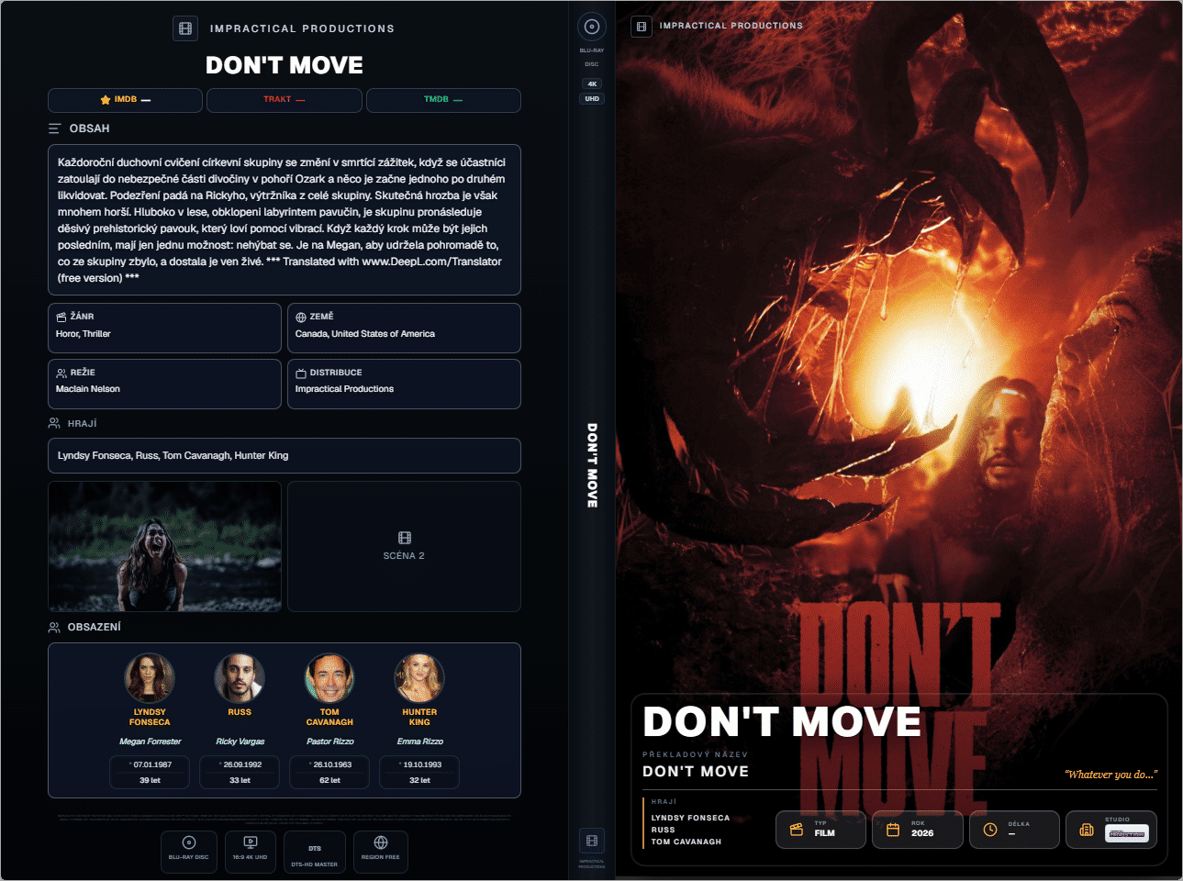Click the TRAKT rating badge
Image resolution: width=1183 pixels, height=881 pixels.
coord(285,100)
